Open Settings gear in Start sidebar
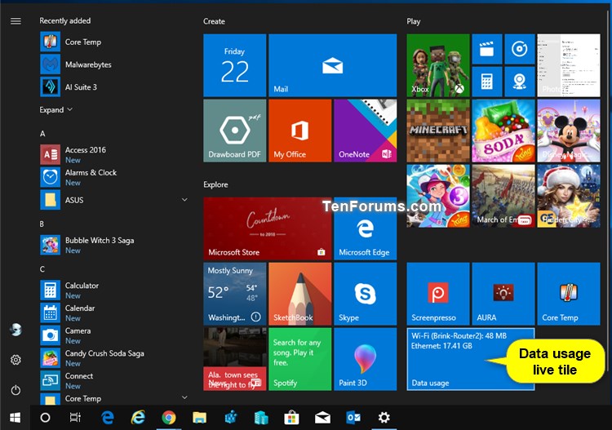 point(16,360)
